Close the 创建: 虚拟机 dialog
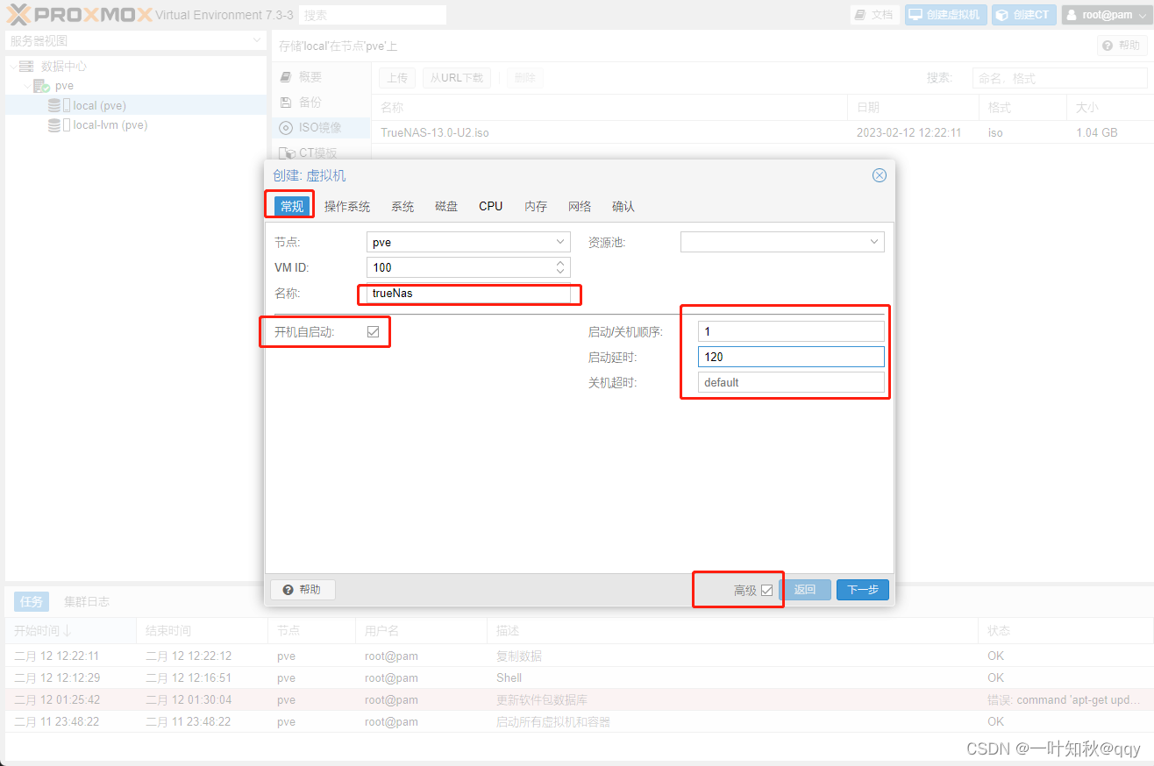Viewport: 1154px width, 766px height. [880, 175]
